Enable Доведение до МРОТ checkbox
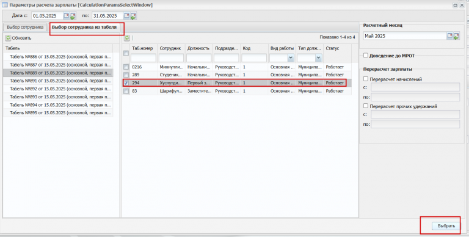 coord(366,56)
